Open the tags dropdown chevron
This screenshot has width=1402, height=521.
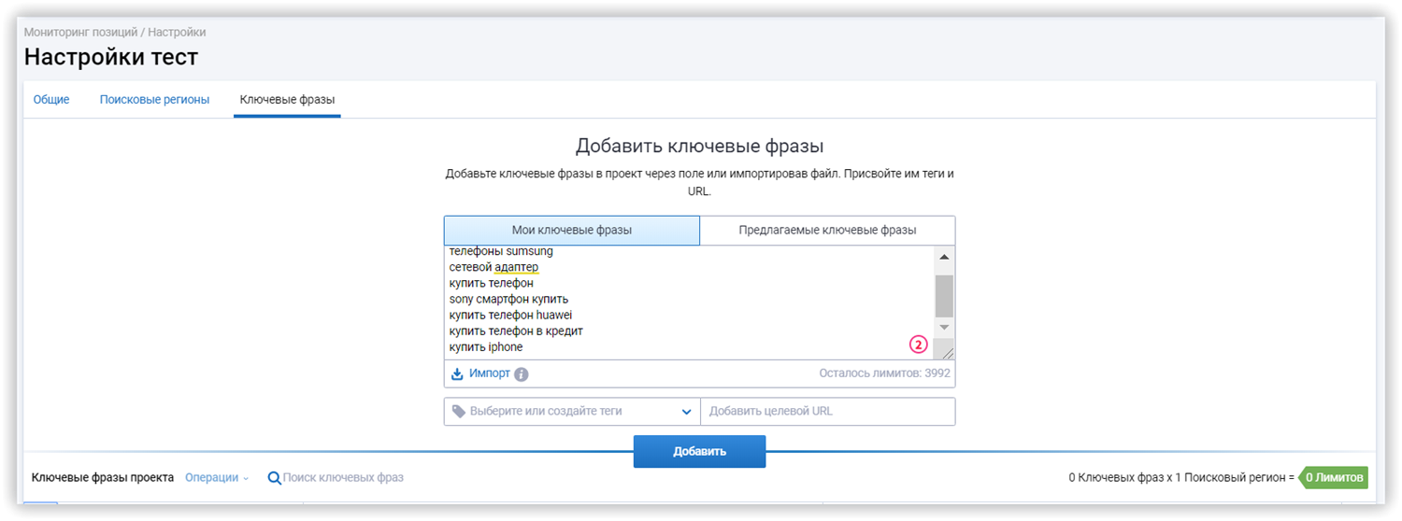point(686,412)
